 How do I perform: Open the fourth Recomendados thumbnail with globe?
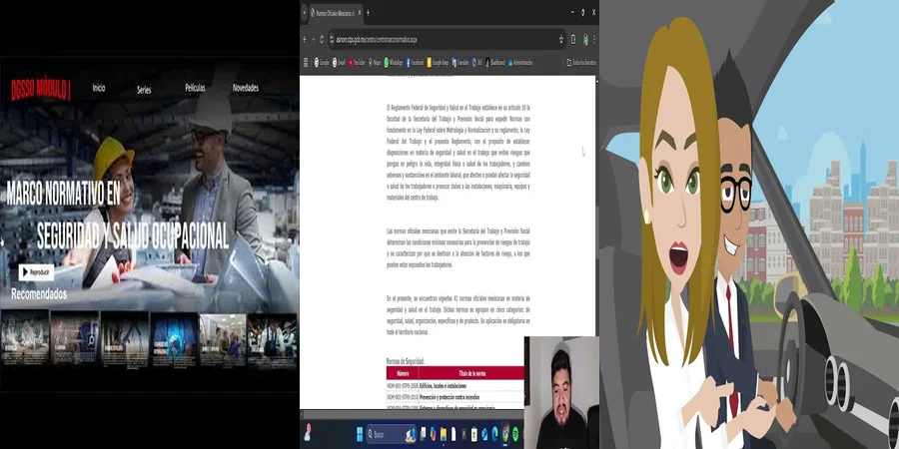[174, 339]
